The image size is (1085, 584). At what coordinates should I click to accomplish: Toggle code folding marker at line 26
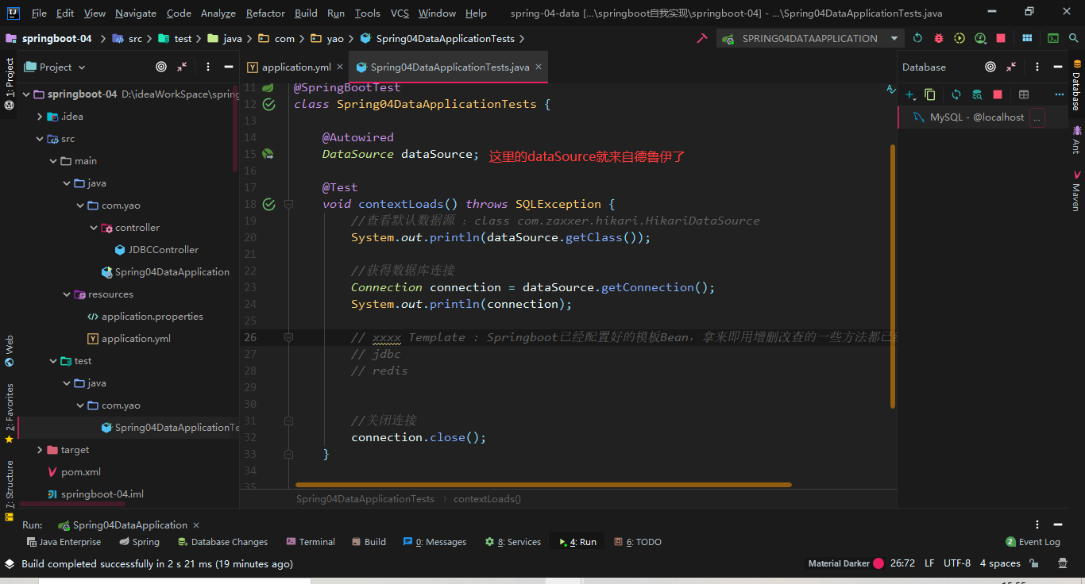[x=288, y=337]
